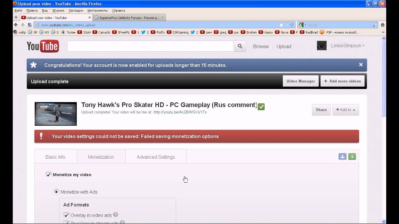The image size is (399, 224).
Task: Dismiss the congratulations banner with X
Action: (x=361, y=65)
